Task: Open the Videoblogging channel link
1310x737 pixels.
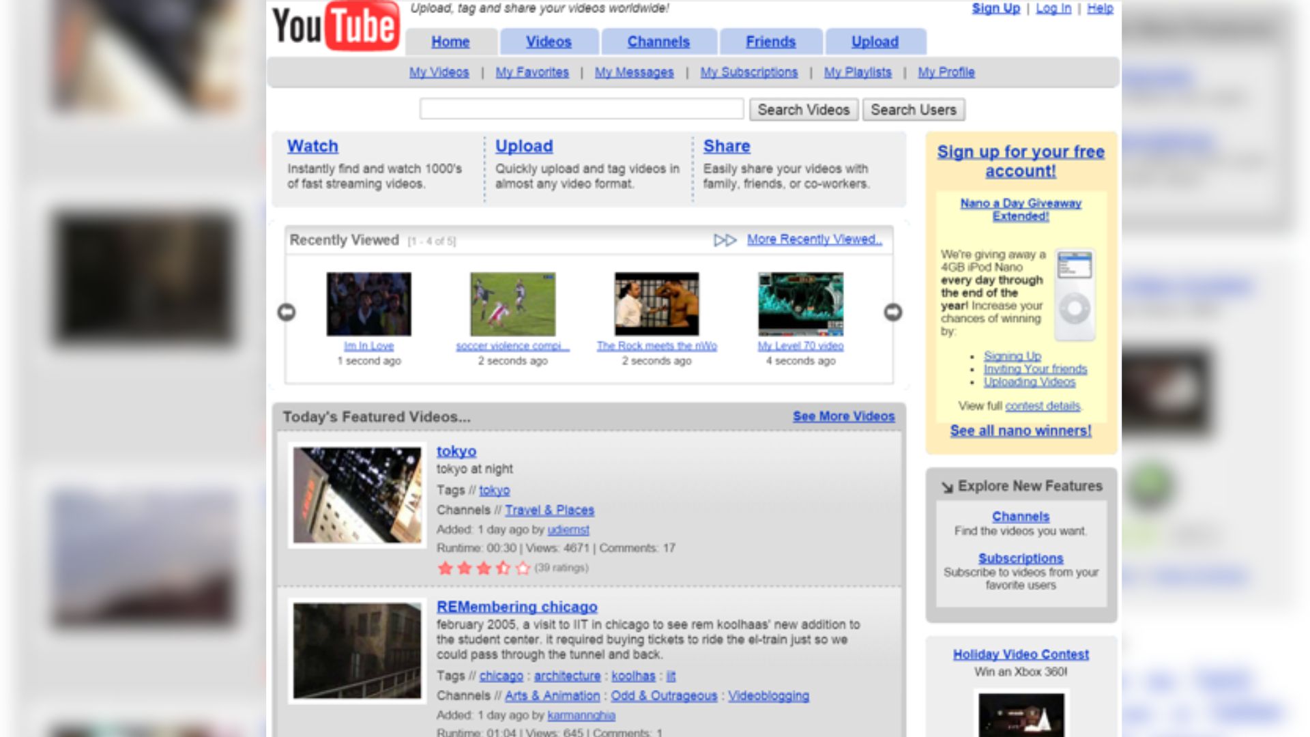Action: [x=768, y=695]
